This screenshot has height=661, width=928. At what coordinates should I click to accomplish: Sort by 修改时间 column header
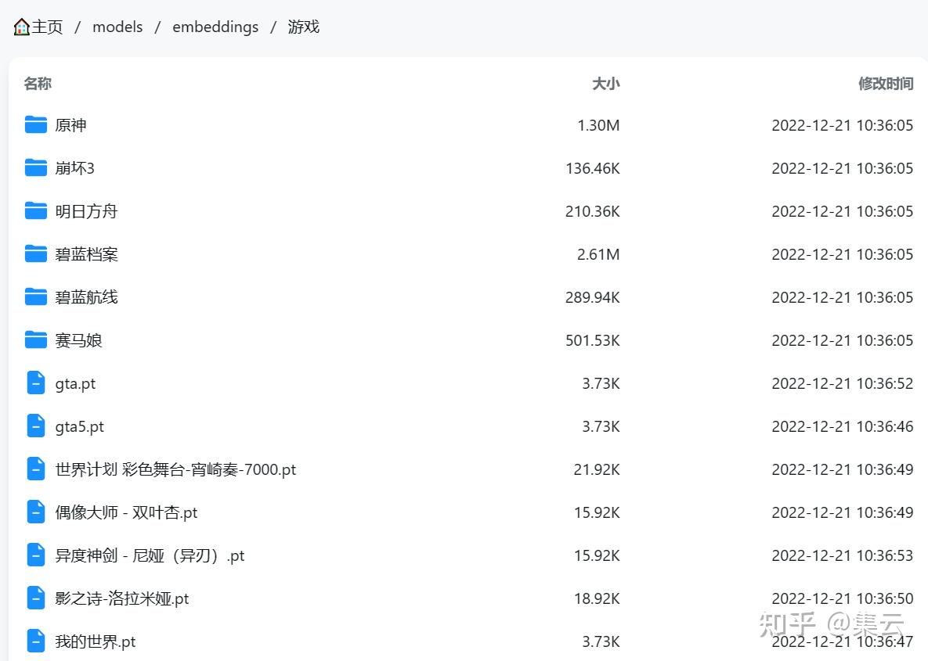click(x=886, y=84)
